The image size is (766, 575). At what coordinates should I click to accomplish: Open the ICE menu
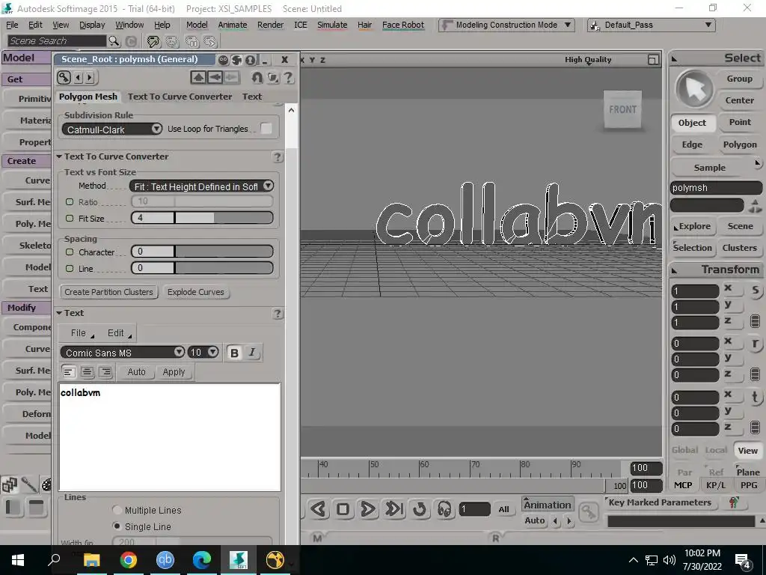[301, 25]
